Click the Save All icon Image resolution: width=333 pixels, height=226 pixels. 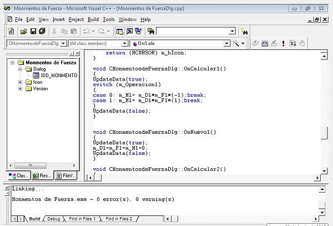coord(42,31)
